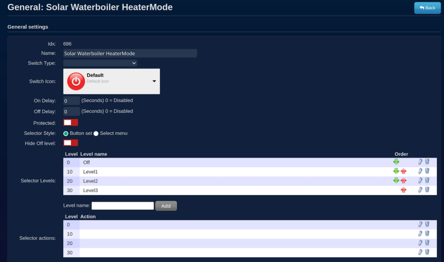Edit the action for level 0
The image size is (444, 262).
420,224
